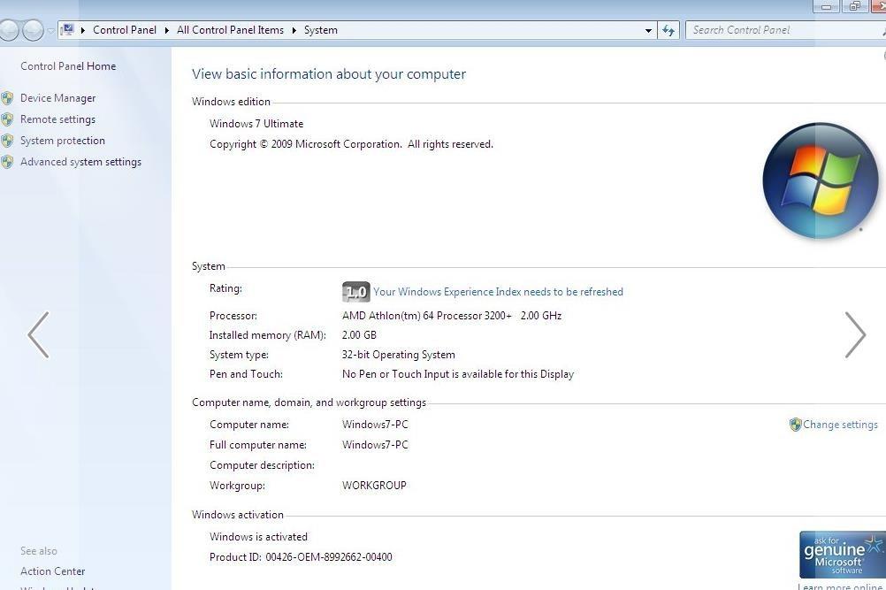Click shield icon beside Advanced system settings
886x590 pixels.
(x=7, y=162)
